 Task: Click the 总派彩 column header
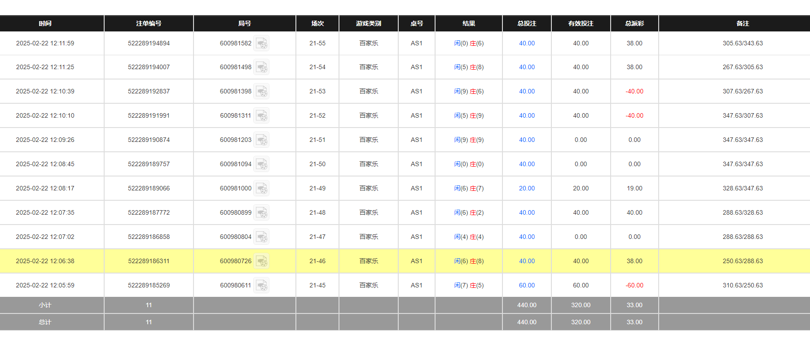(x=634, y=23)
